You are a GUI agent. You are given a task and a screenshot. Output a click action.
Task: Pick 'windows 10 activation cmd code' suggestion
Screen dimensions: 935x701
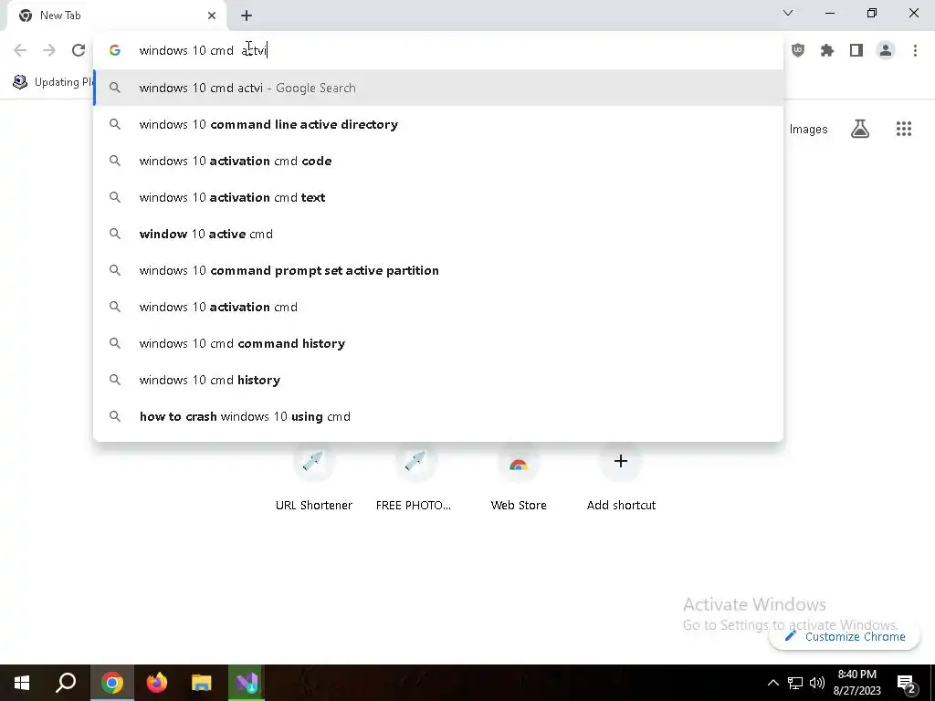click(438, 161)
